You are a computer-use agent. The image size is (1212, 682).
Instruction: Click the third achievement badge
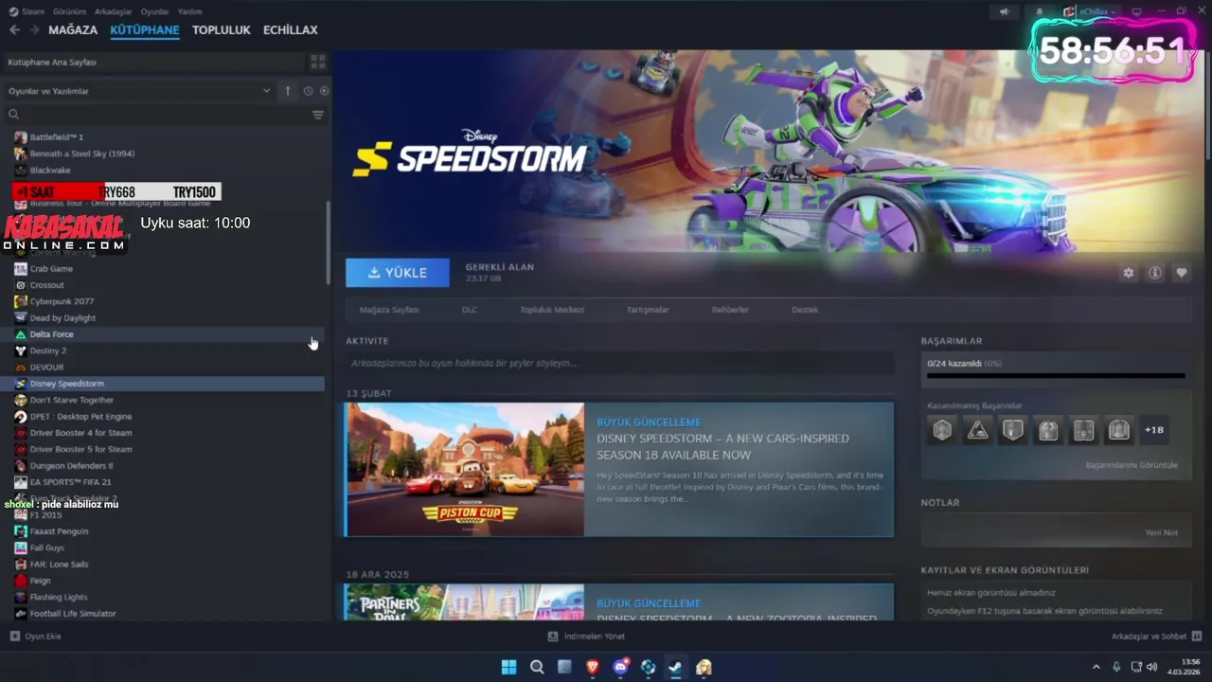point(1013,430)
